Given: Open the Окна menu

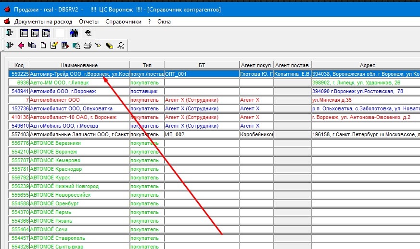Looking at the screenshot, I should tap(164, 22).
